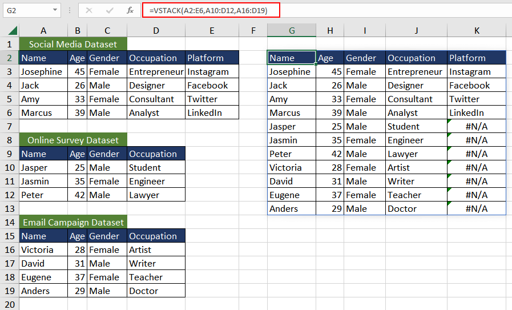
Task: Click the Social Media Dataset title cell
Action: (x=72, y=44)
